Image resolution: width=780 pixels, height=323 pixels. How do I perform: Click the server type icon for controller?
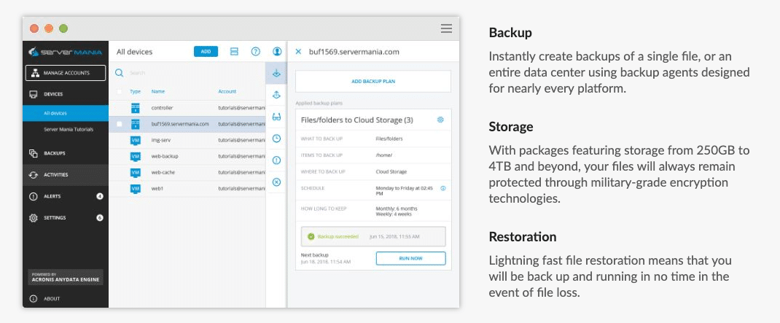coord(136,108)
